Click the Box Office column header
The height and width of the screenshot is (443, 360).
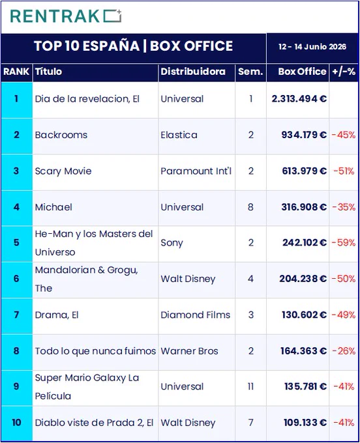pos(302,72)
